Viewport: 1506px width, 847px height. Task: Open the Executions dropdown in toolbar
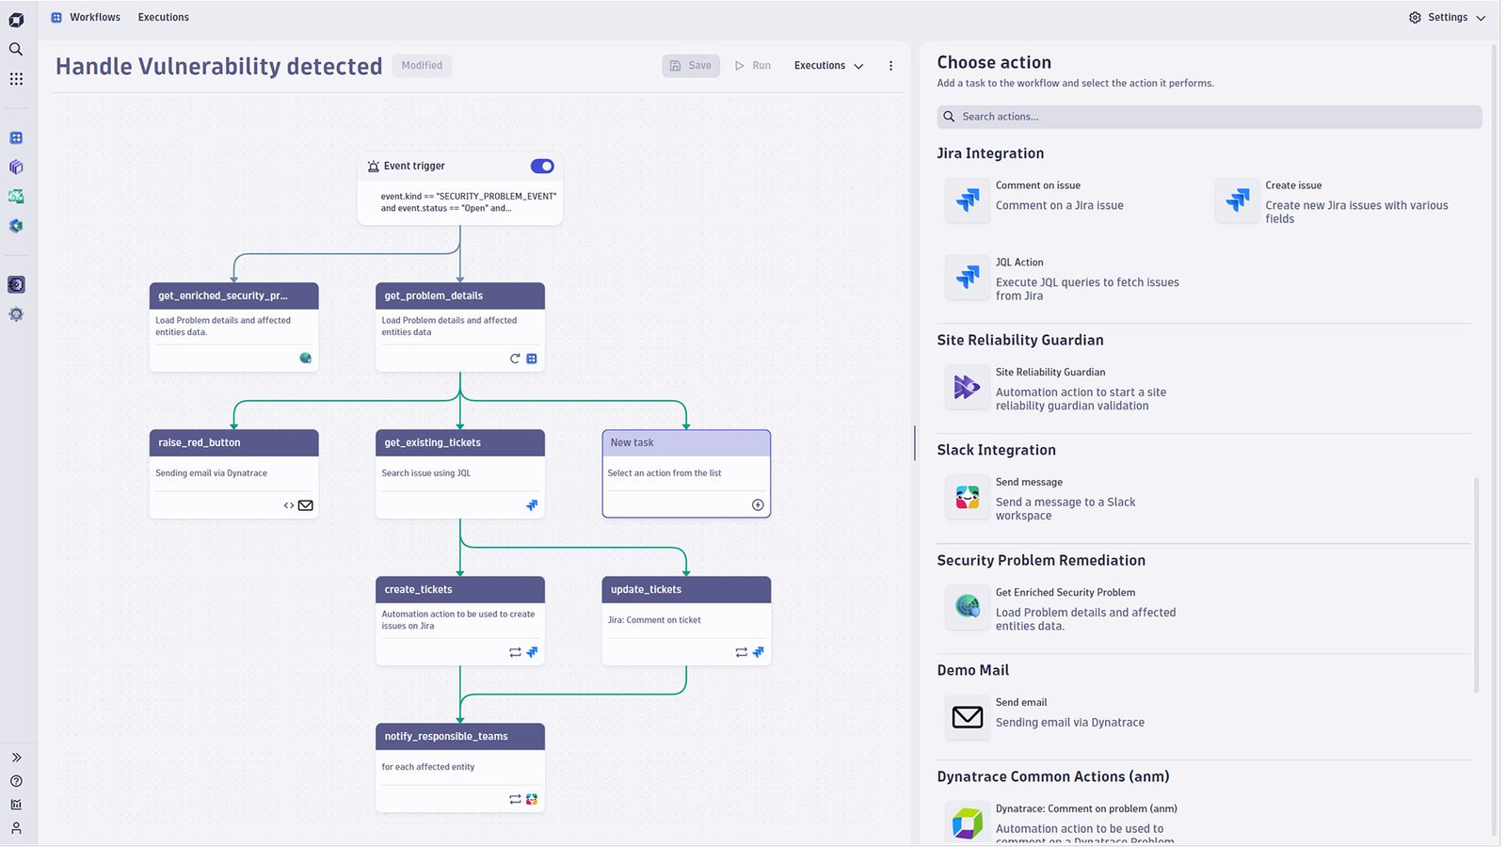click(x=828, y=66)
